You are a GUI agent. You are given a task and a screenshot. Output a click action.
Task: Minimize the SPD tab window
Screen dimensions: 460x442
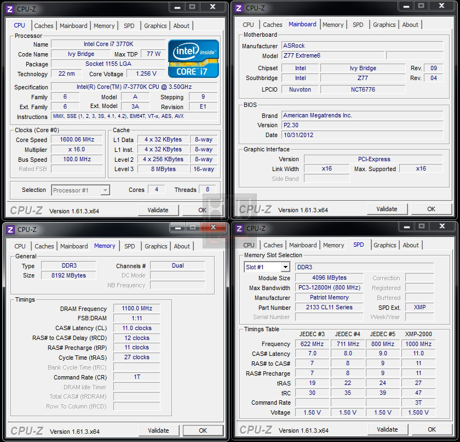(407, 226)
